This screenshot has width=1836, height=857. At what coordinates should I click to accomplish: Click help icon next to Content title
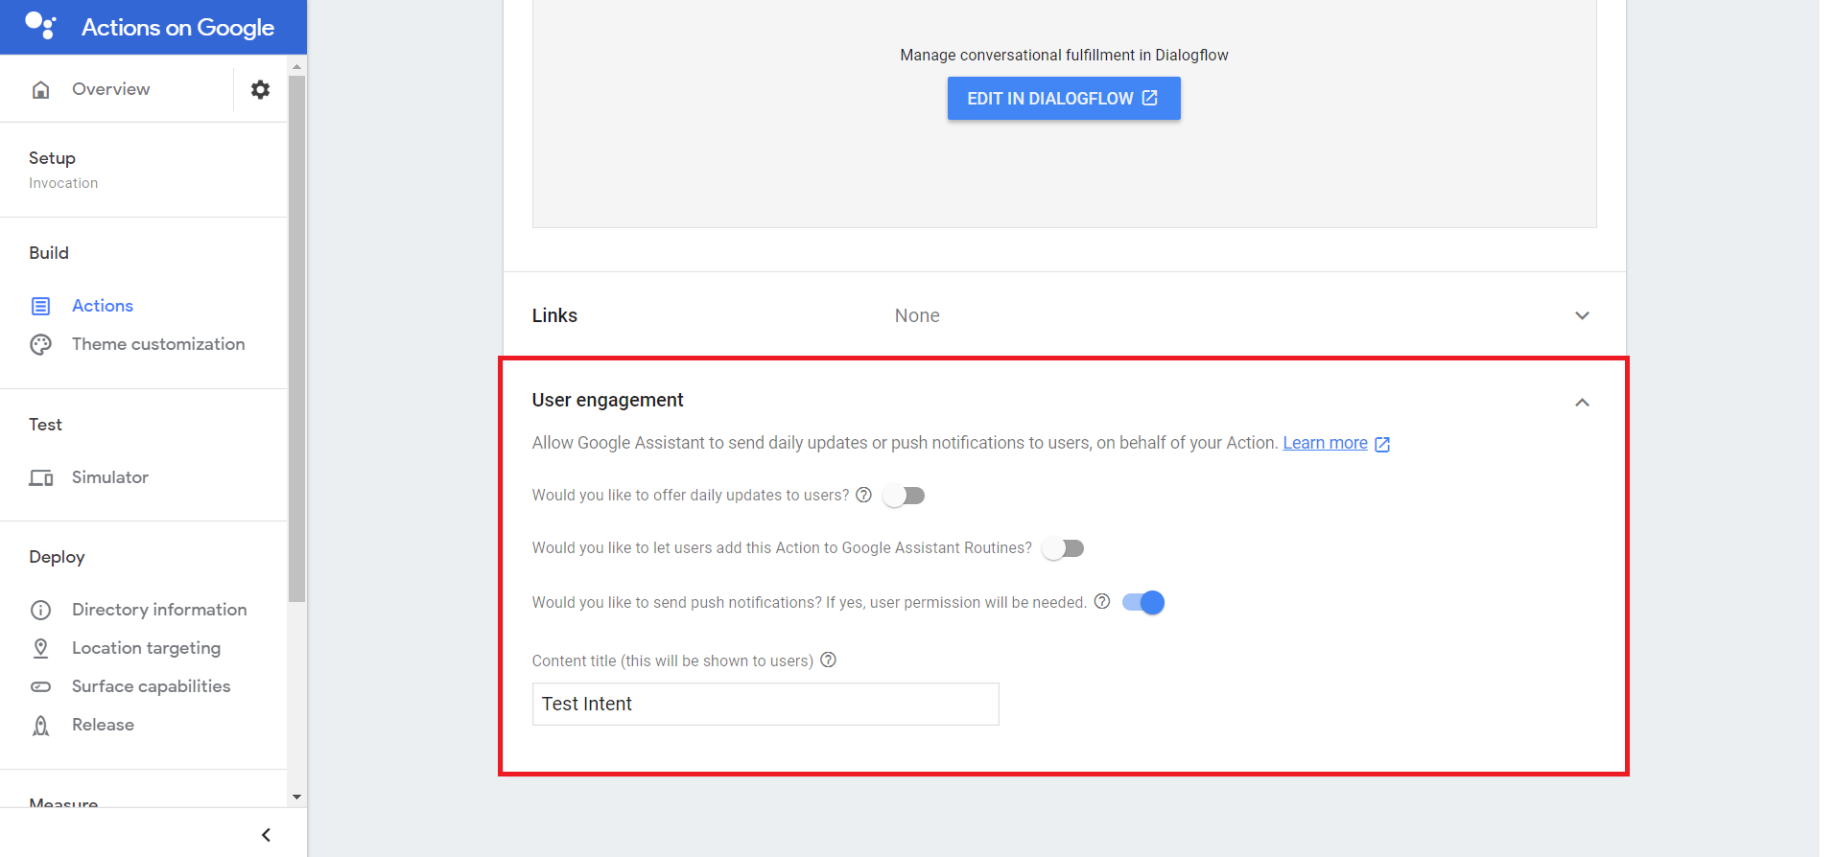(x=829, y=660)
